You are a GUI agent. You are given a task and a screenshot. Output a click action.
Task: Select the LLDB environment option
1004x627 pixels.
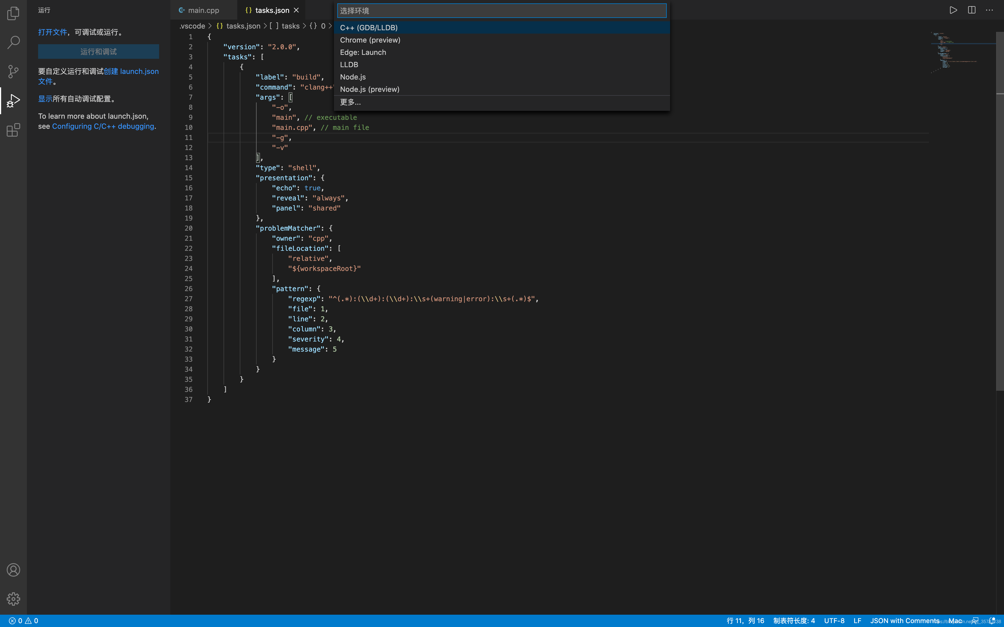(349, 65)
